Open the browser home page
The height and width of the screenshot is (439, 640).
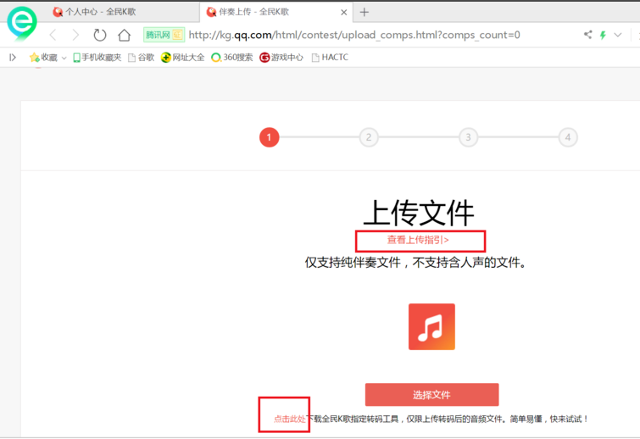pyautogui.click(x=124, y=35)
